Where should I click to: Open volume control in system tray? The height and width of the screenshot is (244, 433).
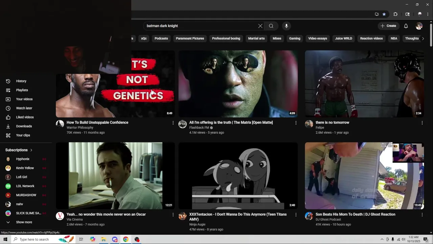[x=404, y=239]
